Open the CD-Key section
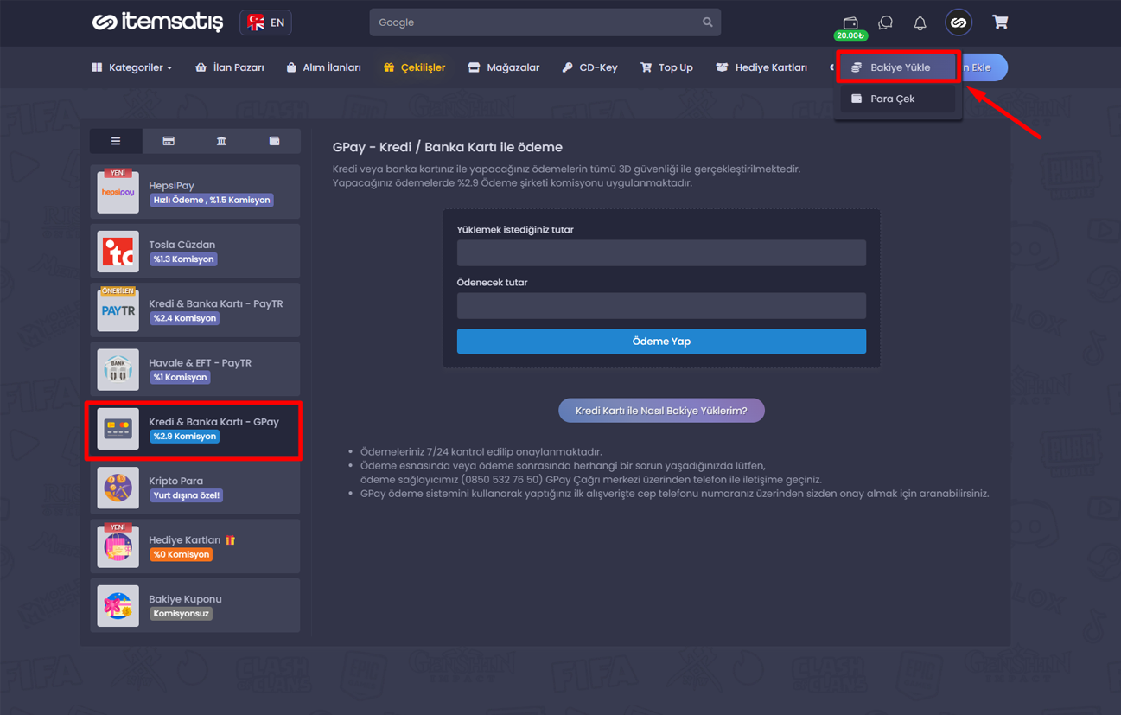The width and height of the screenshot is (1121, 715). [x=589, y=67]
